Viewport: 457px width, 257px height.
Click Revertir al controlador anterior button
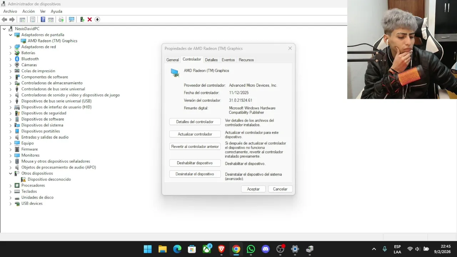[x=195, y=147]
